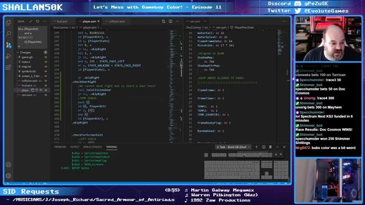Click chat message "Race Results: Doc Cosmos WINS!"
The width and height of the screenshot is (365, 205).
[x=324, y=129]
